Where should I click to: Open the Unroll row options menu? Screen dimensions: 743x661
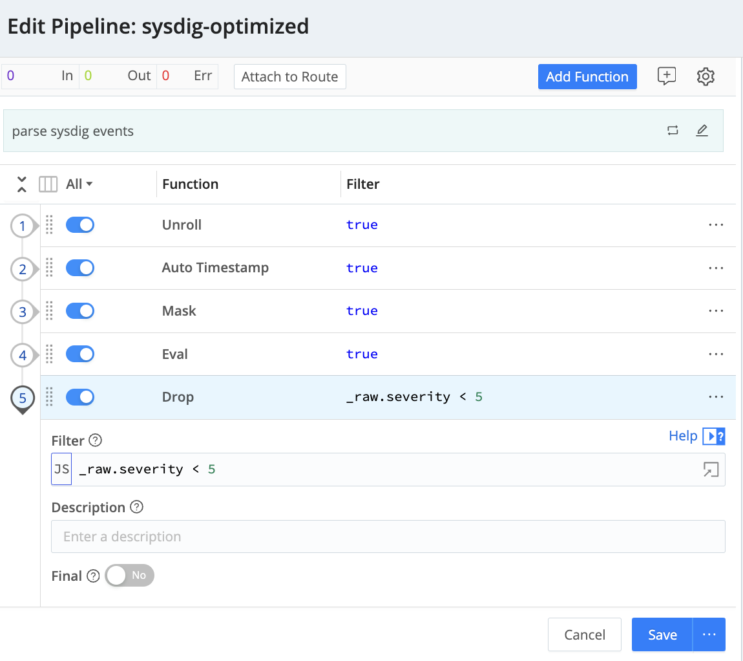pyautogui.click(x=716, y=225)
